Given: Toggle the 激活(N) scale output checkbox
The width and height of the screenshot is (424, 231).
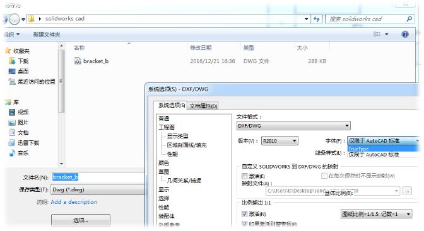Looking at the screenshot, I should click(244, 214).
